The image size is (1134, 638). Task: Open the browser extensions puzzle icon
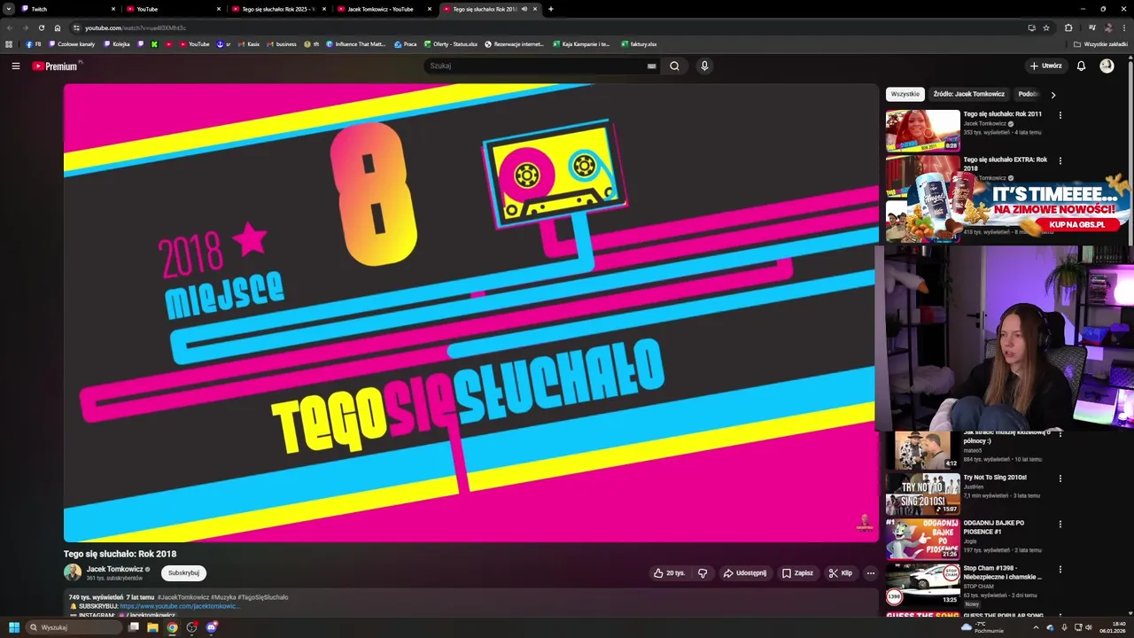click(x=1068, y=27)
